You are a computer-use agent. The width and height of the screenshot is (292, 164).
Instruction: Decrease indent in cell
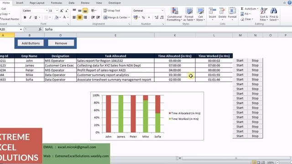93,17
